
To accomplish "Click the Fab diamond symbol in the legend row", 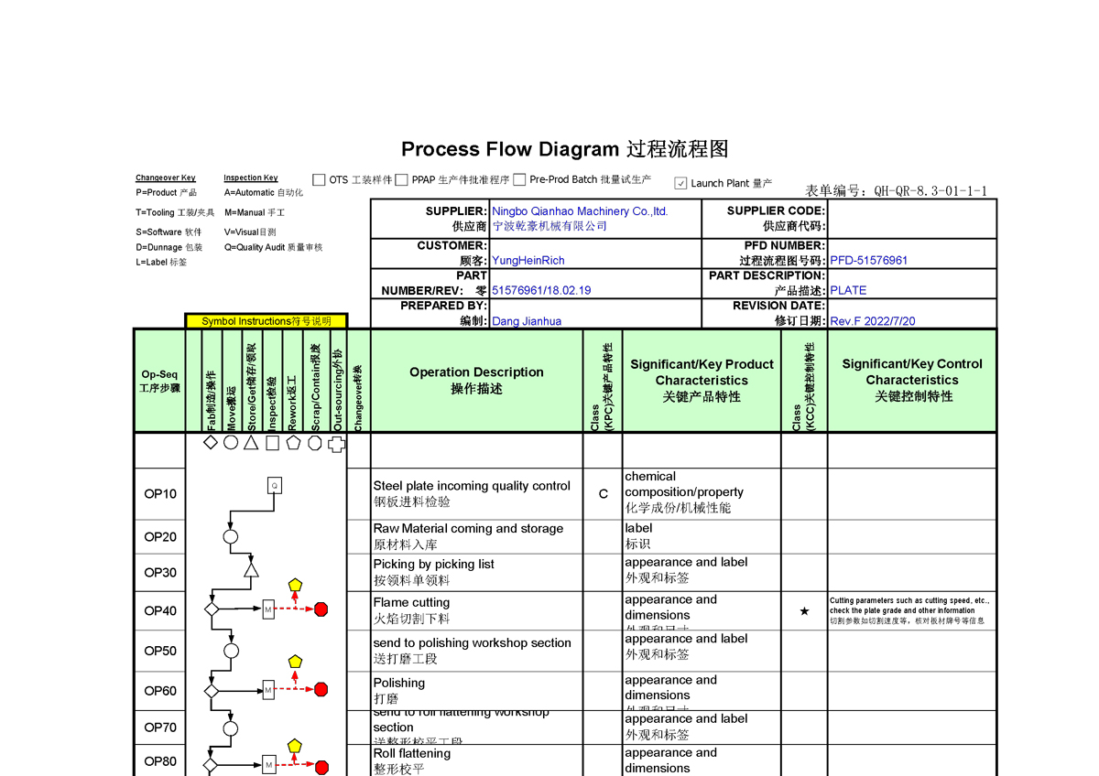I will (x=211, y=443).
